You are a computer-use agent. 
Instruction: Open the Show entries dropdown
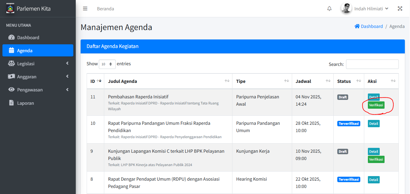pyautogui.click(x=107, y=64)
